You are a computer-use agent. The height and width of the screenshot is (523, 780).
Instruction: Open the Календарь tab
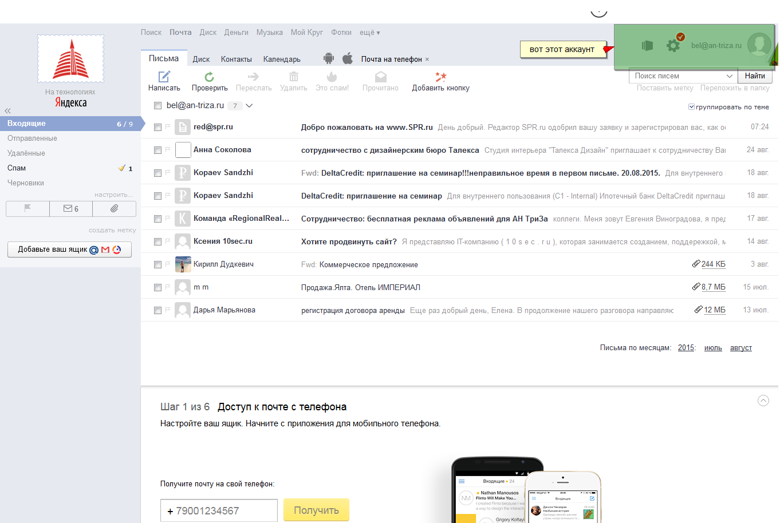pyautogui.click(x=282, y=59)
